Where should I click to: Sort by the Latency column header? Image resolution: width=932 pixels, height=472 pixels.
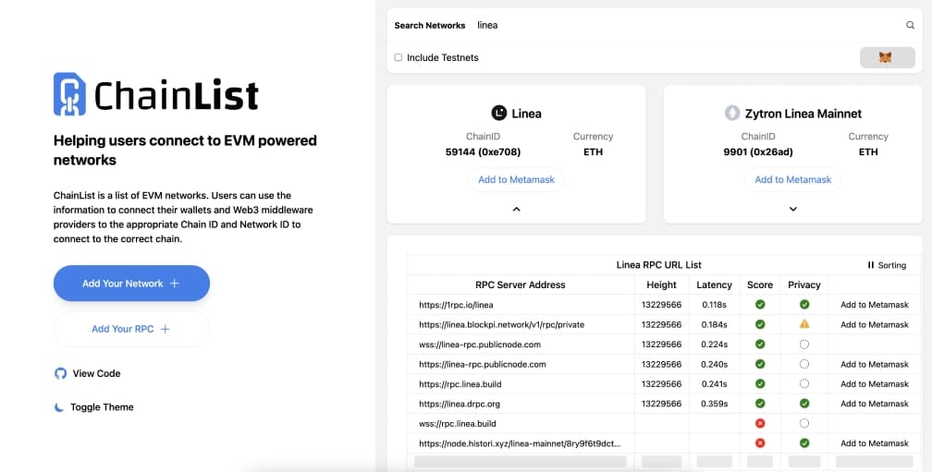pyautogui.click(x=714, y=285)
